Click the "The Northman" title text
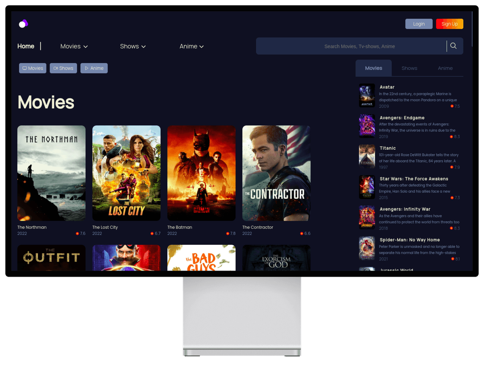The width and height of the screenshot is (484, 365). click(x=32, y=227)
